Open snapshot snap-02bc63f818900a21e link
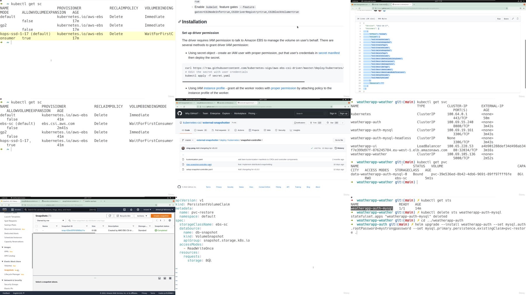526x295 pixels. (x=73, y=231)
